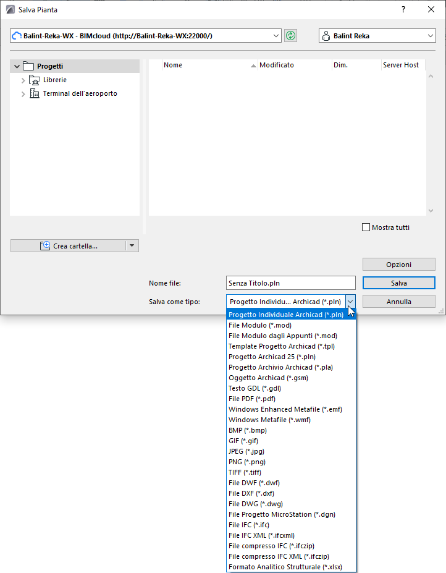Select Windows Metafile (*.wmf)
Image resolution: width=446 pixels, height=573 pixels.
[291, 420]
